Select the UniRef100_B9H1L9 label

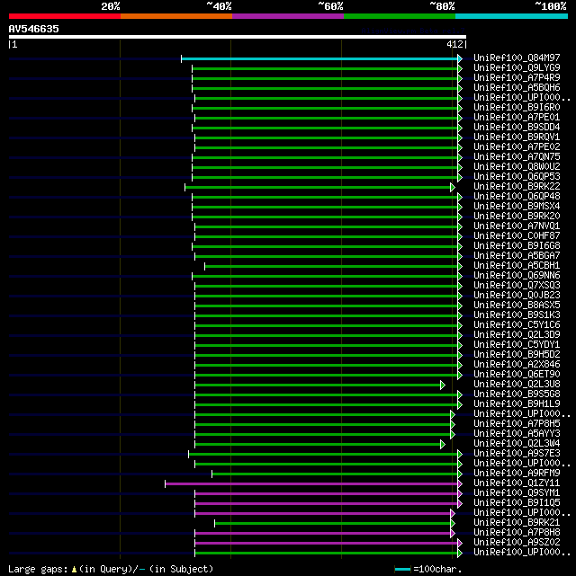point(517,404)
